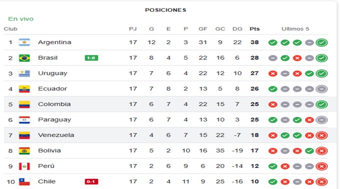This screenshot has width=340, height=189.
Task: Open the Paraguay team link
Action: (x=55, y=120)
